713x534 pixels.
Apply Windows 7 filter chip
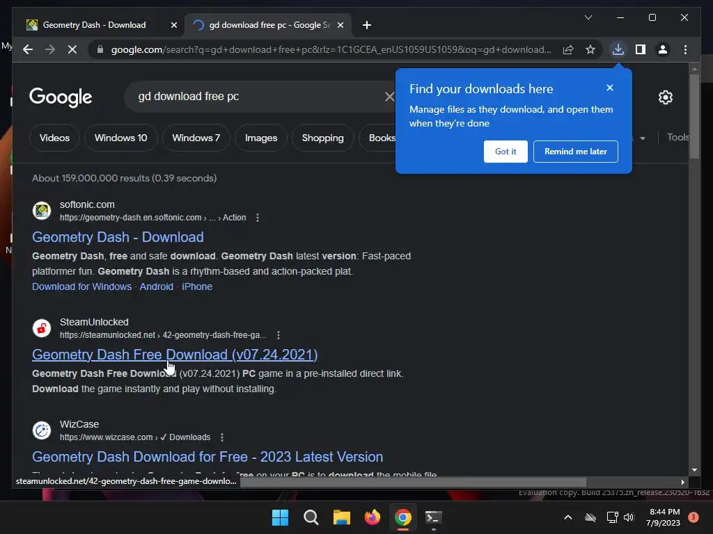click(196, 138)
